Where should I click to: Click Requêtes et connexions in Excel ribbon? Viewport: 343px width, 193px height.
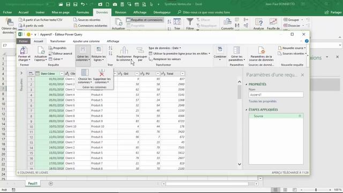[145, 20]
